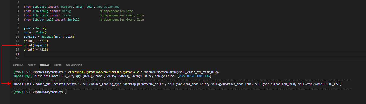This screenshot has height=104, width=366.
Task: Click line number 14 in the gutter
Action: coord(17,54)
